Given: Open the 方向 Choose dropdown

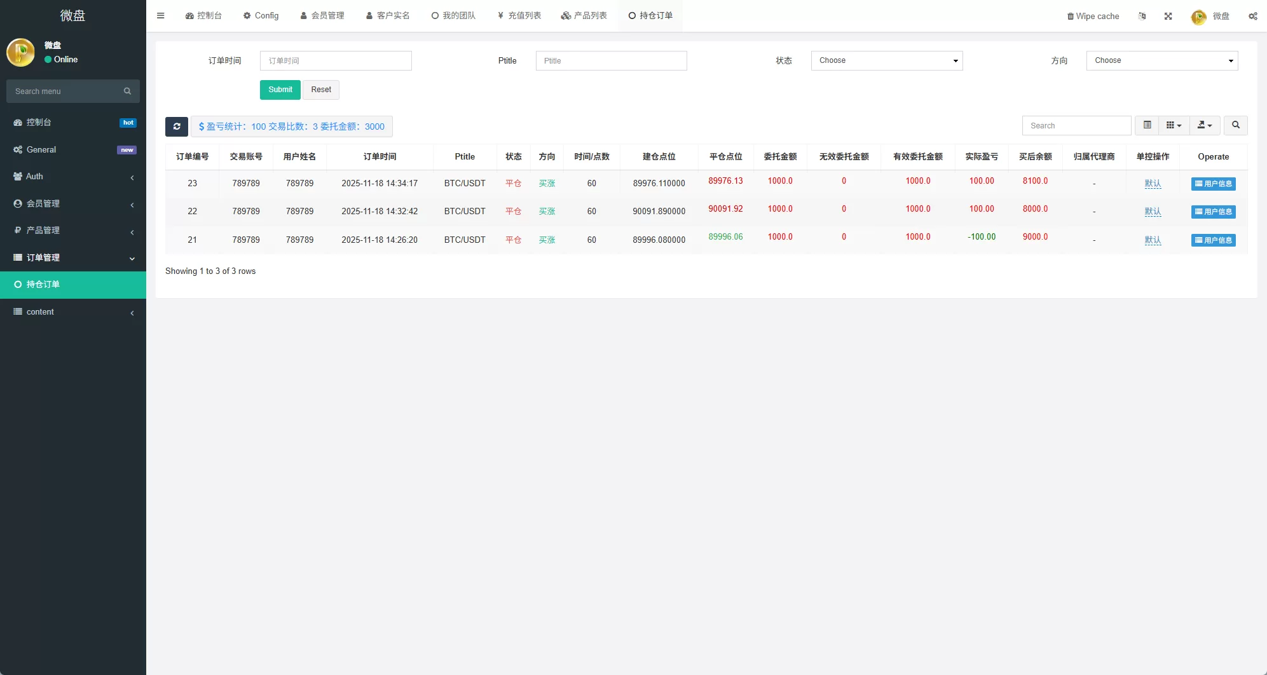Looking at the screenshot, I should pyautogui.click(x=1161, y=61).
